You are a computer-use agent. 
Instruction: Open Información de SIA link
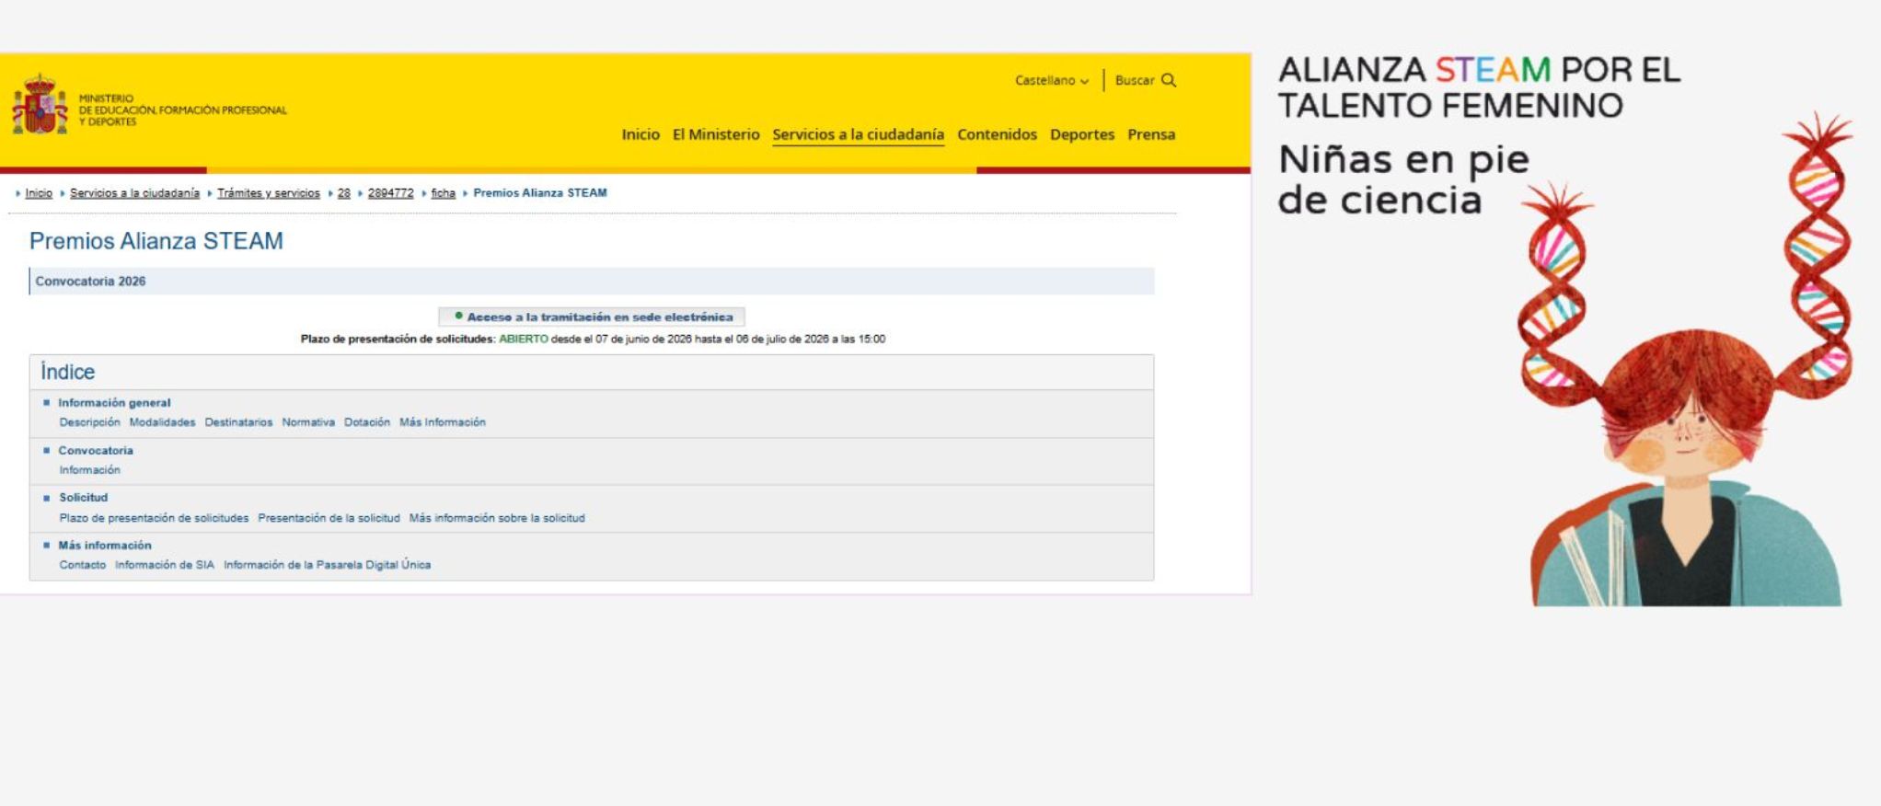[x=165, y=565]
